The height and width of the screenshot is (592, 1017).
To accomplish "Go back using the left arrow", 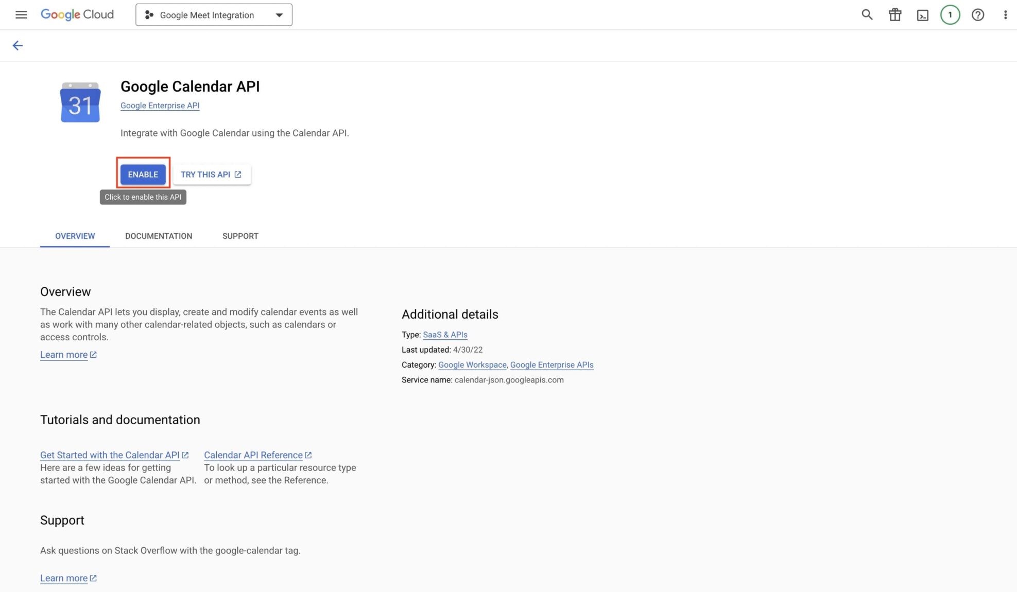I will coord(18,46).
